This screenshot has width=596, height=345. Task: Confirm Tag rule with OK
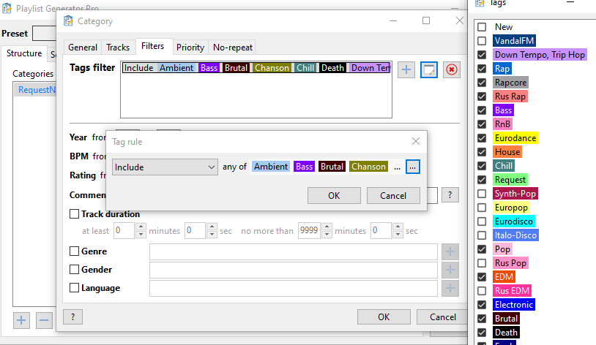[334, 195]
